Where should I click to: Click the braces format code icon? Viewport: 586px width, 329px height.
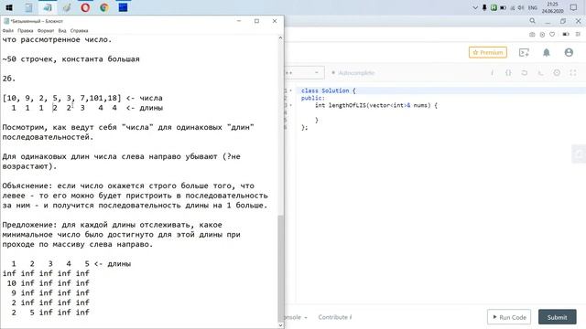pos(508,73)
